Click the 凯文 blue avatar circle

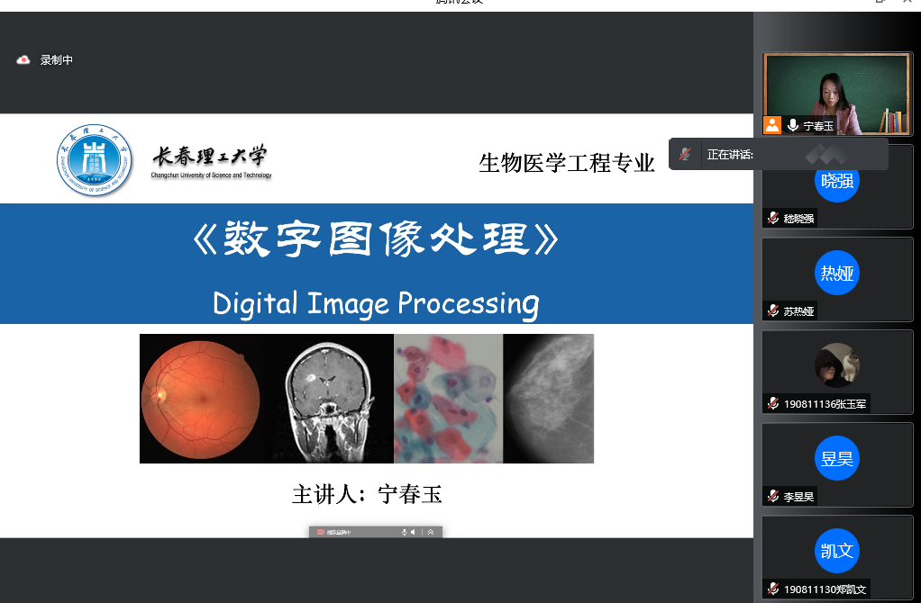837,551
